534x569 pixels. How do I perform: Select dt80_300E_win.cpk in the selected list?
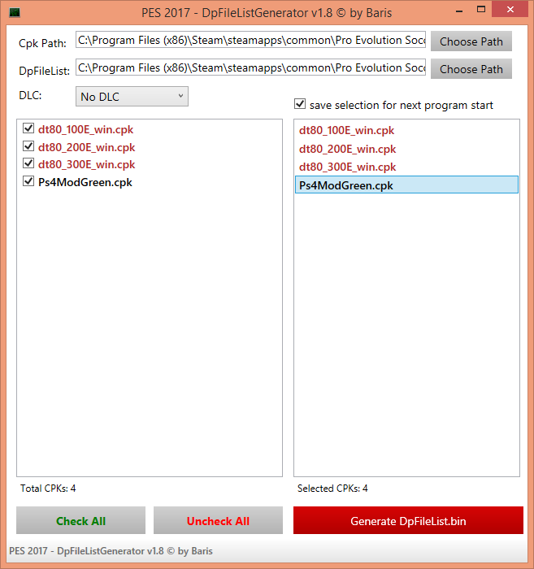[406, 167]
